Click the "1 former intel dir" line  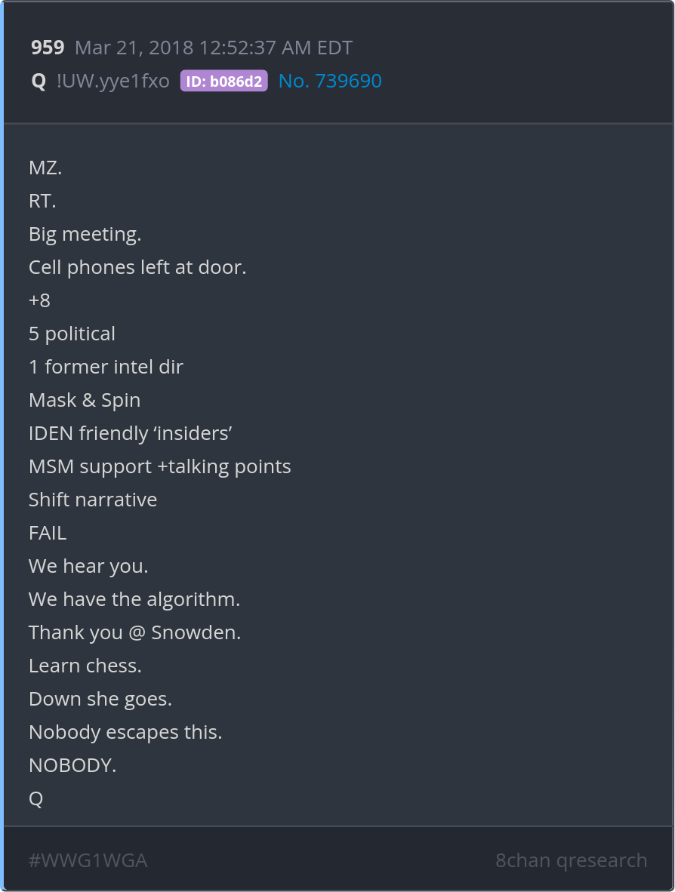pyautogui.click(x=106, y=367)
